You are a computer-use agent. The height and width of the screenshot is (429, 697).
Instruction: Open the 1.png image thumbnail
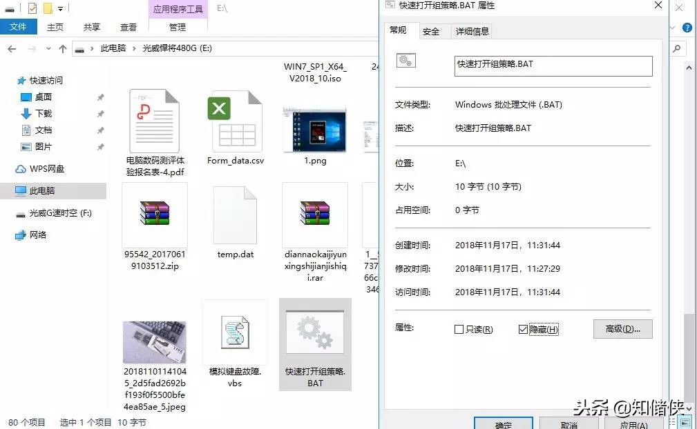315,128
